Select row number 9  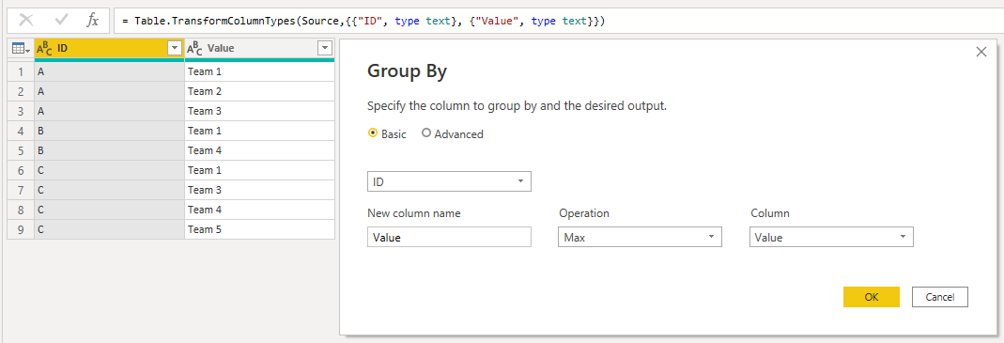pos(21,229)
